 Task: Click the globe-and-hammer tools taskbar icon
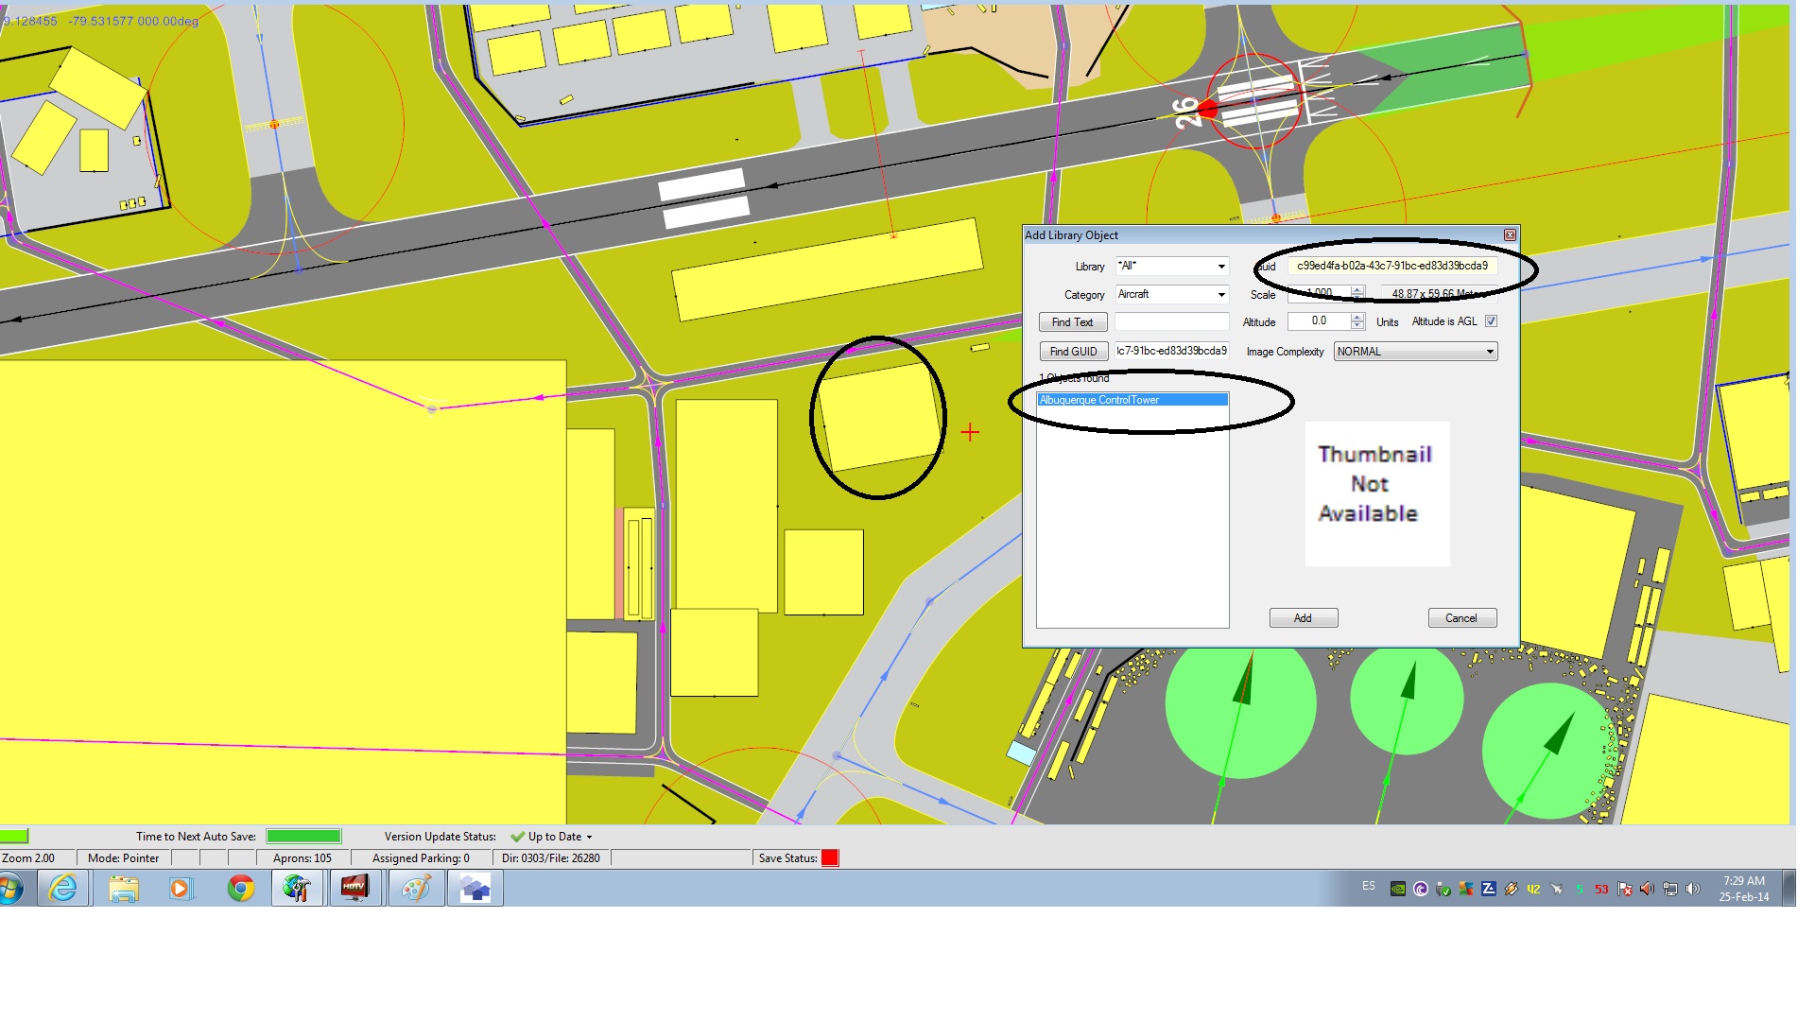tap(297, 889)
